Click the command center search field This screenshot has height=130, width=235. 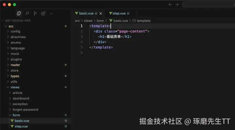(209, 5)
